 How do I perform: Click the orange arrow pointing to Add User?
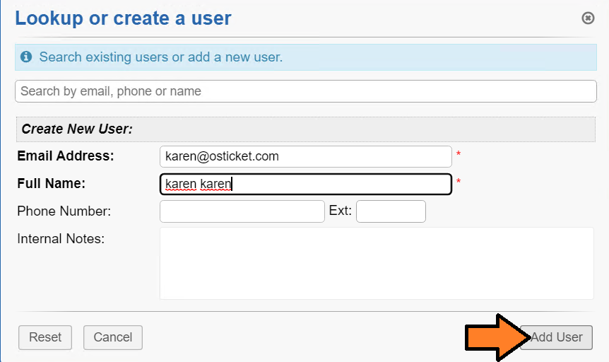(x=498, y=337)
